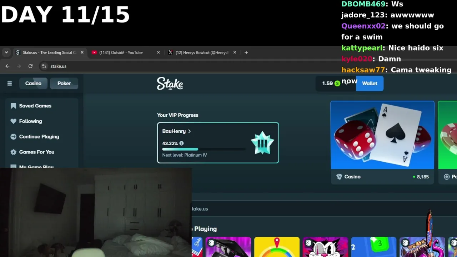Screen dimensions: 457x257
Task: Select the Casino button in the header
Action: click(x=33, y=84)
